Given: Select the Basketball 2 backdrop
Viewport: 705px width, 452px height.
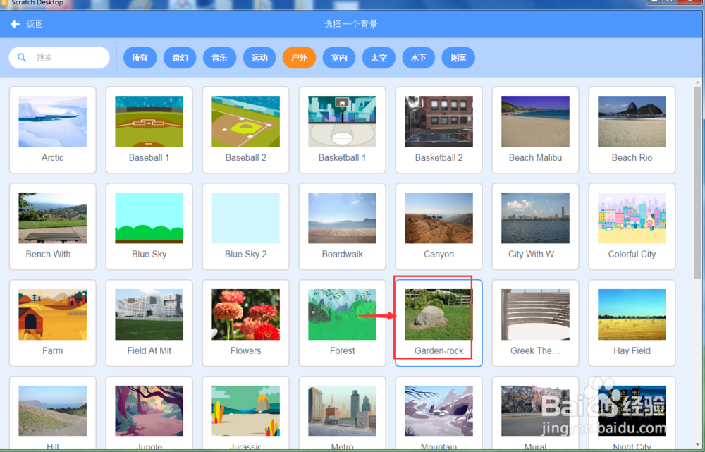Looking at the screenshot, I should coord(439,130).
